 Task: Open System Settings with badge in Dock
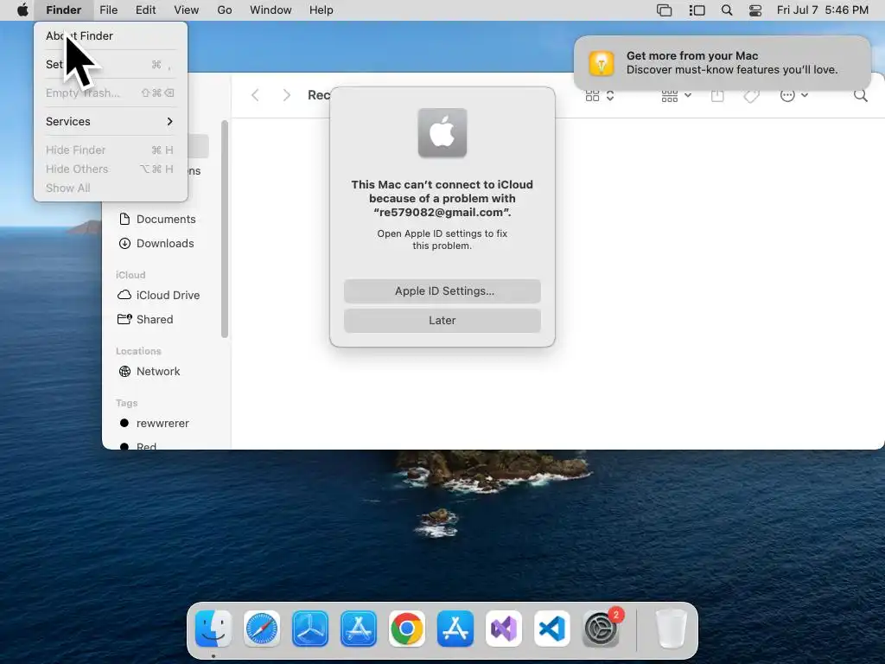[601, 629]
